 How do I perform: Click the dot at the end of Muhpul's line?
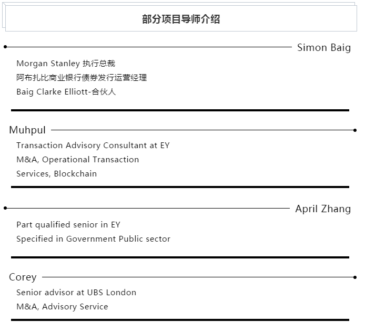click(355, 130)
